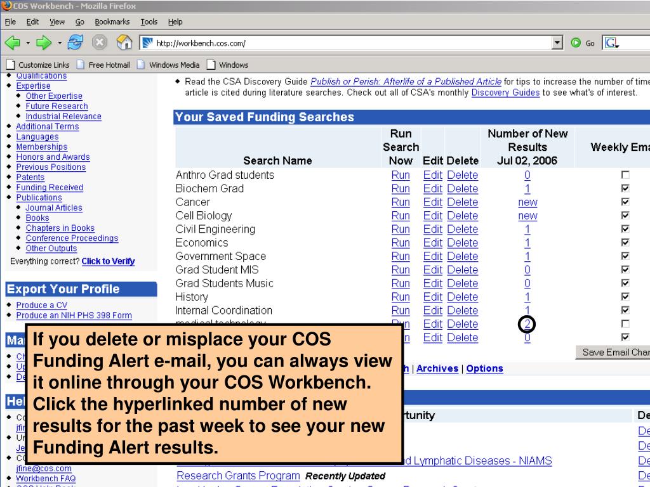The height and width of the screenshot is (487, 650).
Task: Open the Industrial Relevance link
Action: [x=63, y=117]
